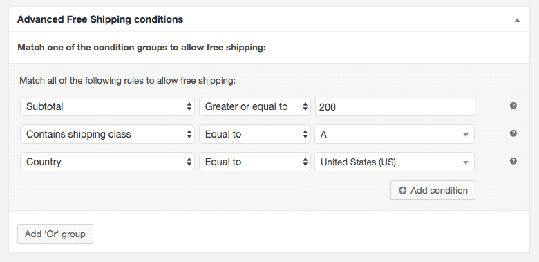Open Contains shipping class condition dropdown

pyautogui.click(x=108, y=134)
